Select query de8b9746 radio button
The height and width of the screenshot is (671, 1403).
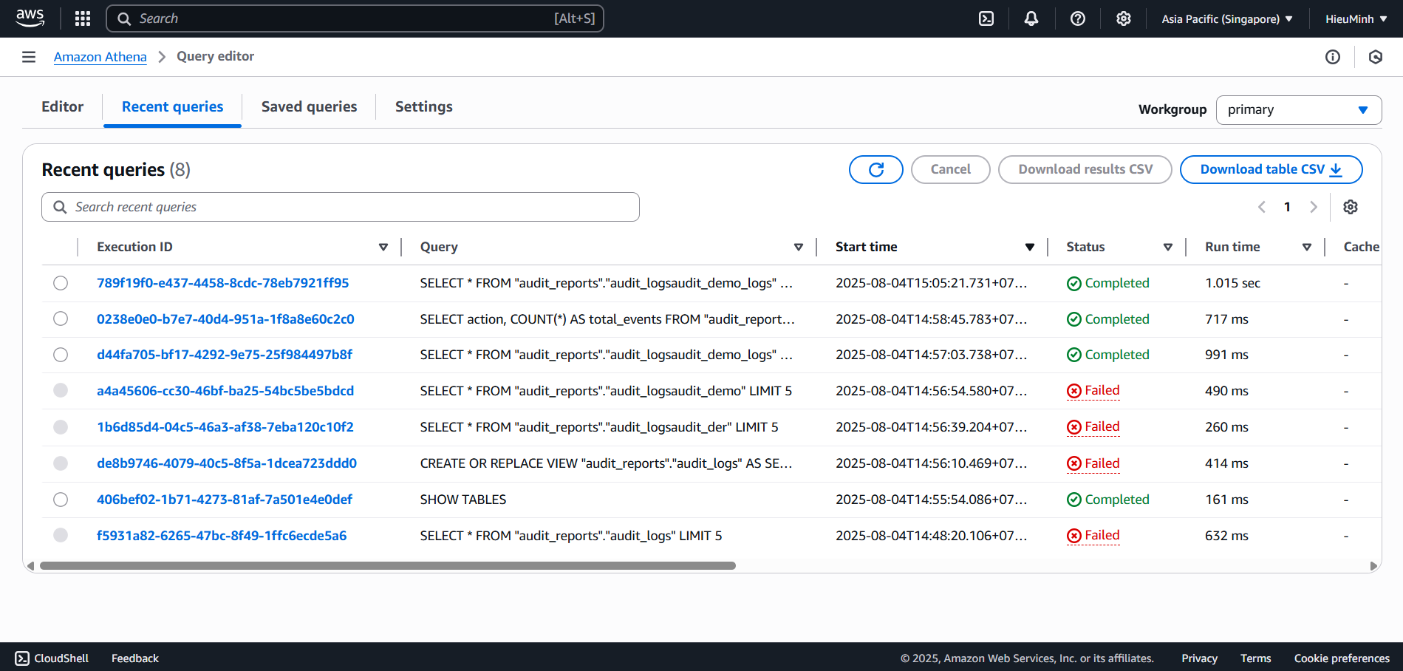pos(61,463)
